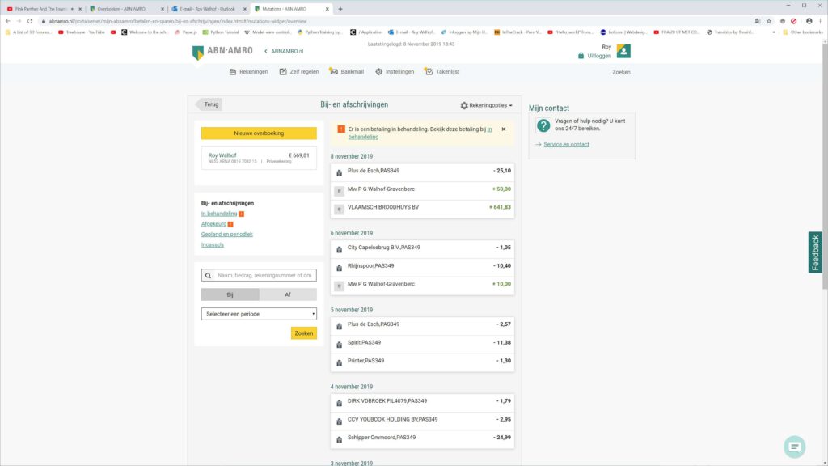This screenshot has height=466, width=828.
Task: Open the Gepland en periodiek link
Action: [x=227, y=234]
